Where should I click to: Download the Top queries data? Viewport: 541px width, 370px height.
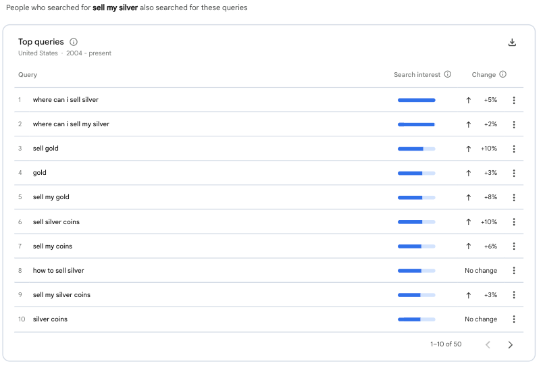pyautogui.click(x=512, y=43)
